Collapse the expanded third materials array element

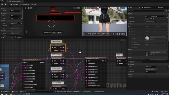130,34
